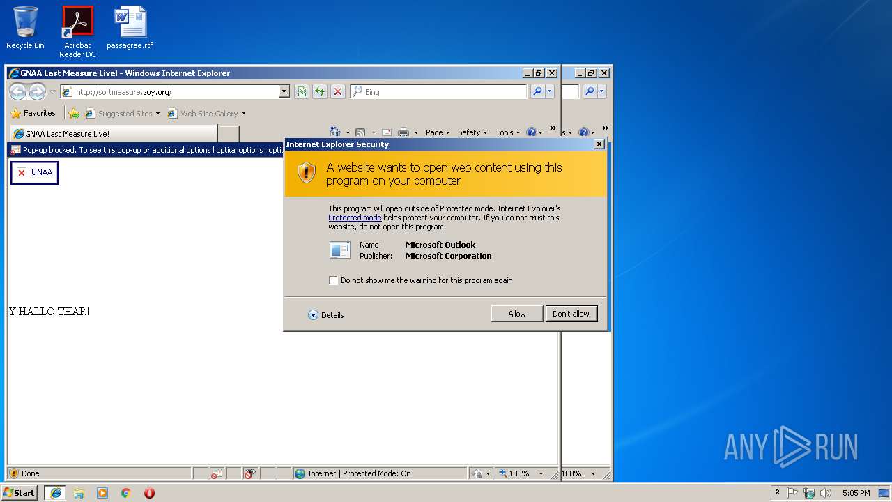Open Windows Explorer from the taskbar
Screen dimensions: 892x502
(x=79, y=493)
